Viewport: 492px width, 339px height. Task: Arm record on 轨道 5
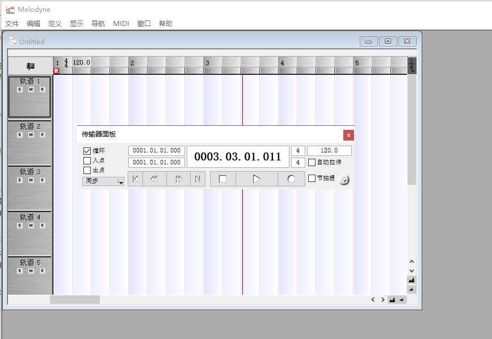(x=43, y=271)
